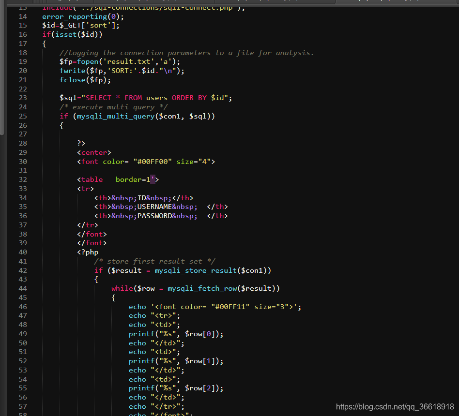Viewport: 459px width, 416px height.
Task: Click the PHP closing tag ?> on line 28
Action: pos(81,143)
